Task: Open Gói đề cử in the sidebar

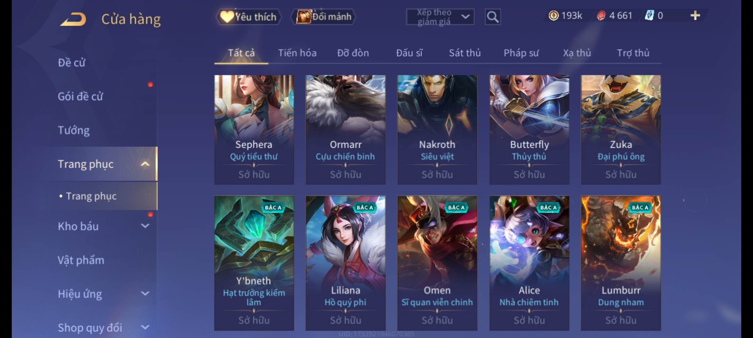Action: (x=80, y=96)
